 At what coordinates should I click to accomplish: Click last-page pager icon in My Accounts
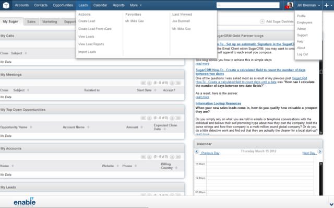(x=178, y=157)
